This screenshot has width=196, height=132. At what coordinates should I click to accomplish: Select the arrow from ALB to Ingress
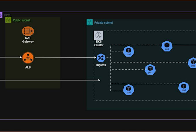65,58
